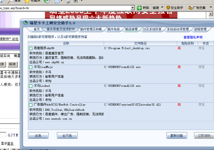
Task: Check the 木马Looked checkbox
Action: point(31,86)
